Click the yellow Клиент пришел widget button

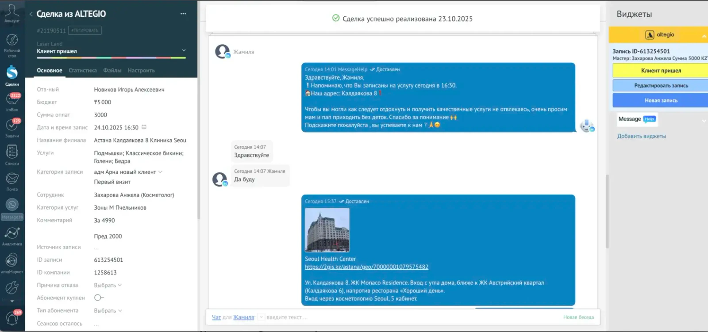click(660, 71)
